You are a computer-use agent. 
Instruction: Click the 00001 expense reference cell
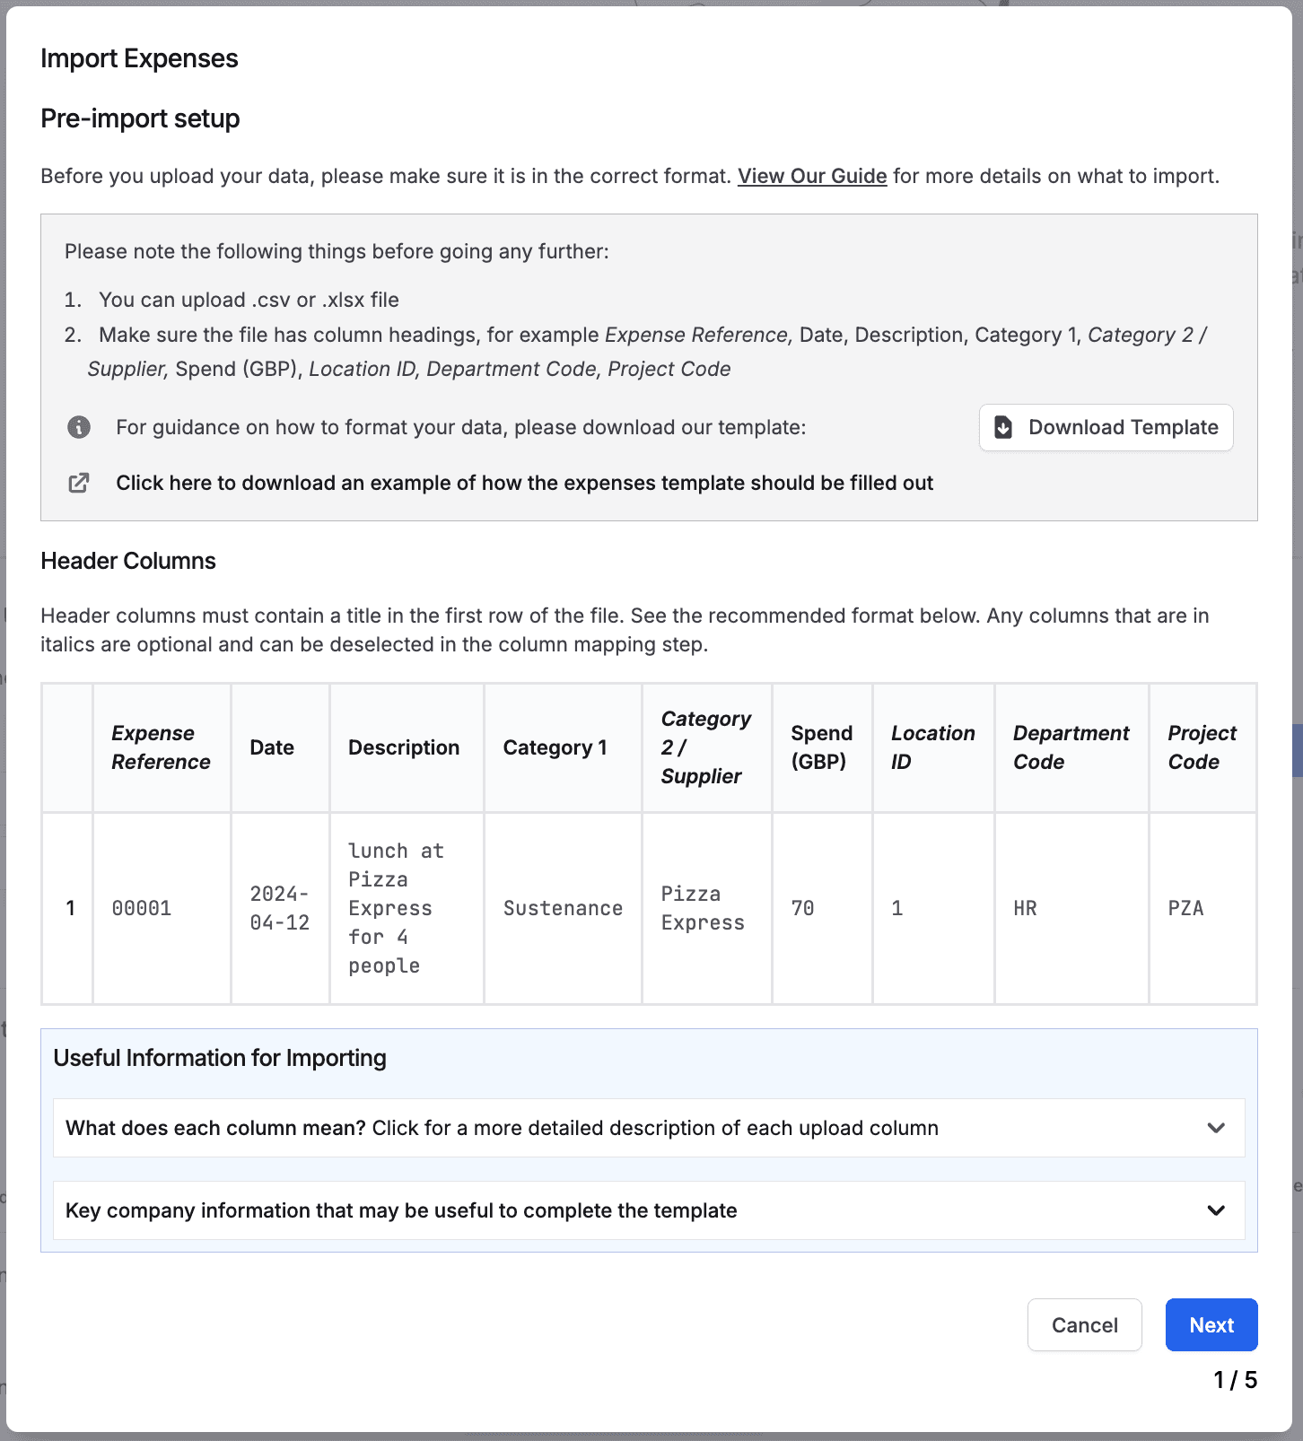click(142, 908)
